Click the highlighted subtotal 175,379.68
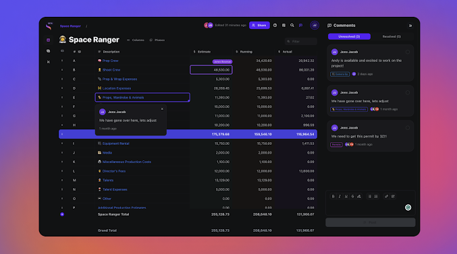This screenshot has height=254, width=457. [x=221, y=134]
